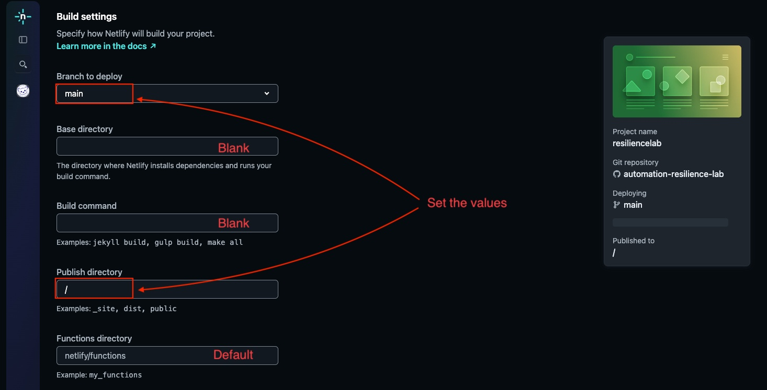Click the dropdown chevron for branch selection
The height and width of the screenshot is (390, 767).
tap(267, 93)
